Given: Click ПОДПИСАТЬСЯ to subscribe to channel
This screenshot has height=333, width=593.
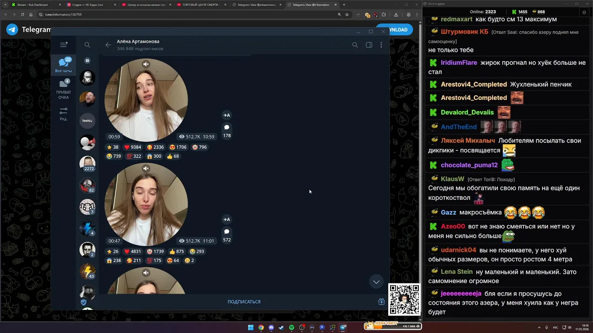Looking at the screenshot, I should [x=244, y=302].
